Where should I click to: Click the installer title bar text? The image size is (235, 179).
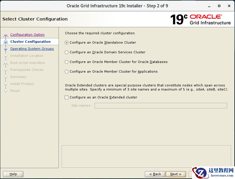pyautogui.click(x=117, y=6)
